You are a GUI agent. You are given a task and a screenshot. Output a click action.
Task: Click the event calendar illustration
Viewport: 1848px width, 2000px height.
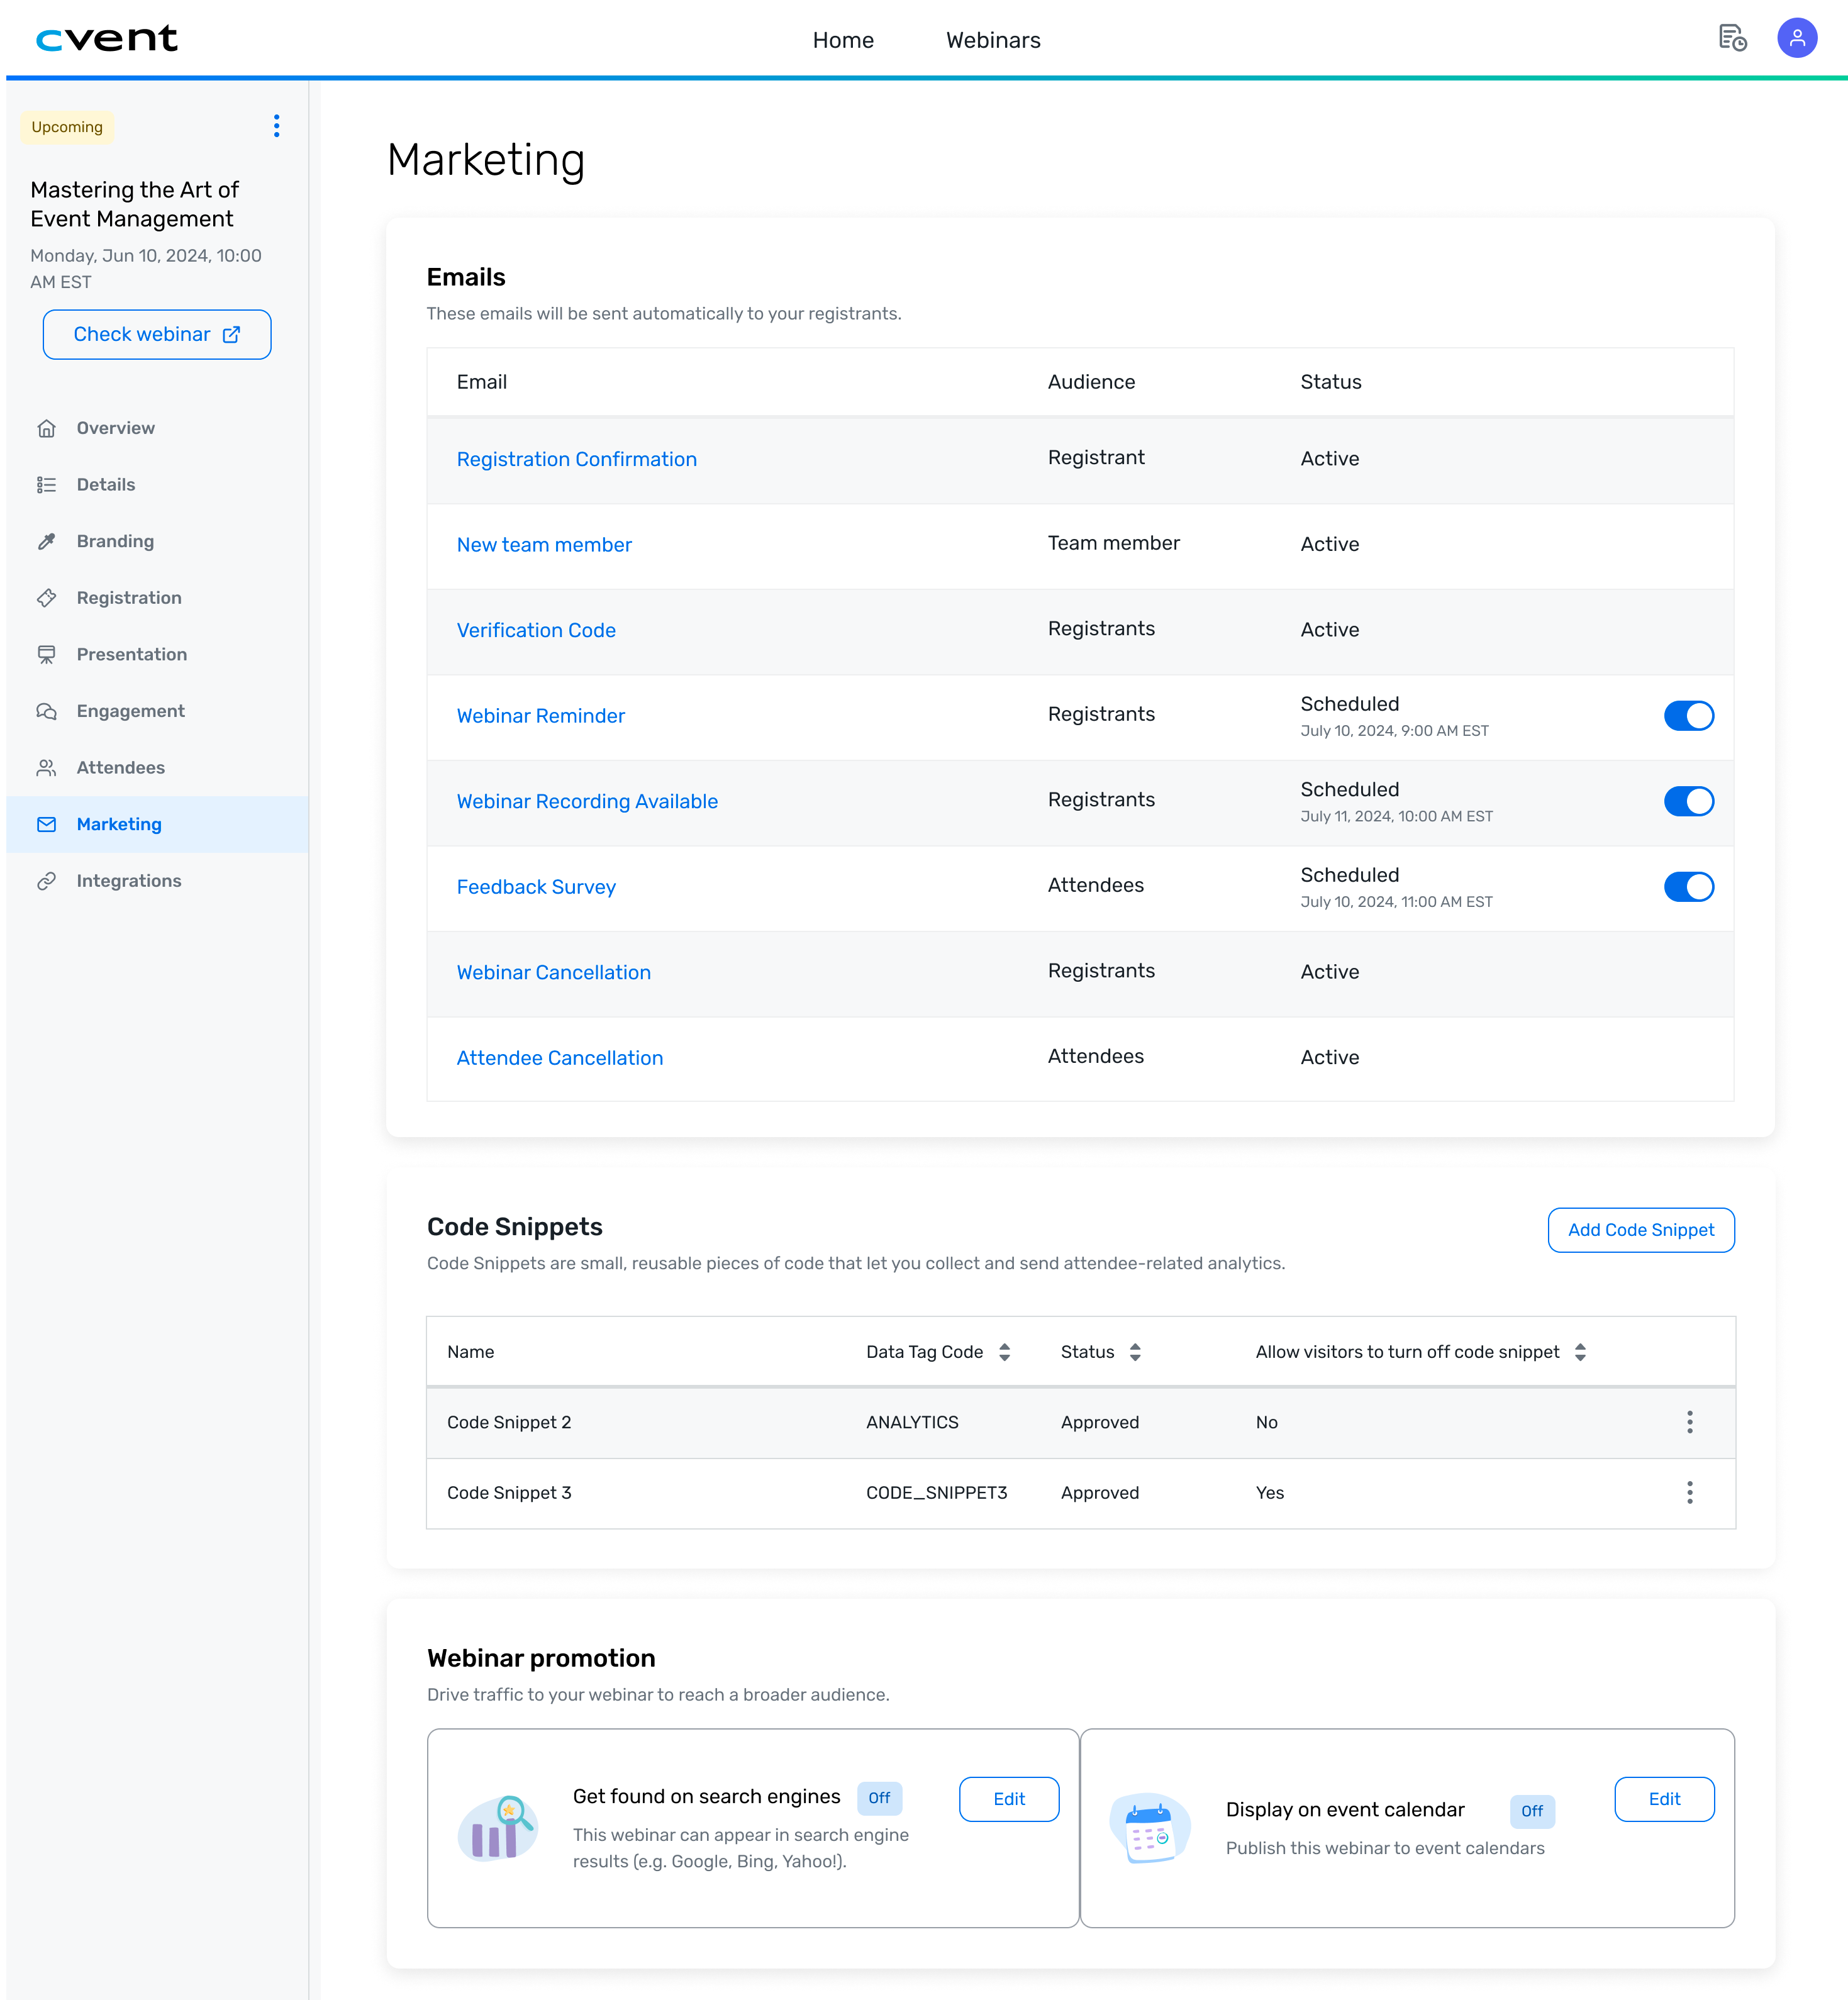point(1150,1828)
